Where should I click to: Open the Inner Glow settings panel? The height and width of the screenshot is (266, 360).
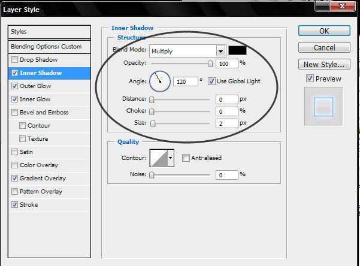click(35, 99)
